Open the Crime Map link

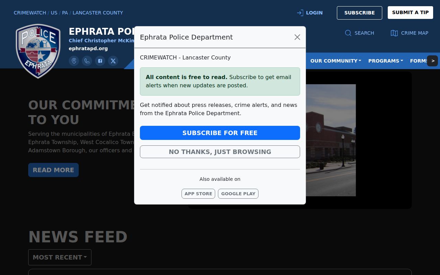tap(409, 33)
